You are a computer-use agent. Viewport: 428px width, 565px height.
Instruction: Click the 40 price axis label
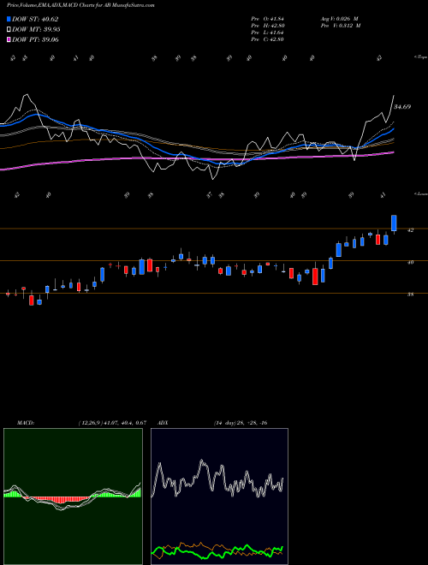(x=410, y=262)
